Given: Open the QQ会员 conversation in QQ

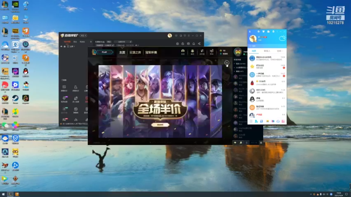Looking at the screenshot, I should pyautogui.click(x=267, y=83).
